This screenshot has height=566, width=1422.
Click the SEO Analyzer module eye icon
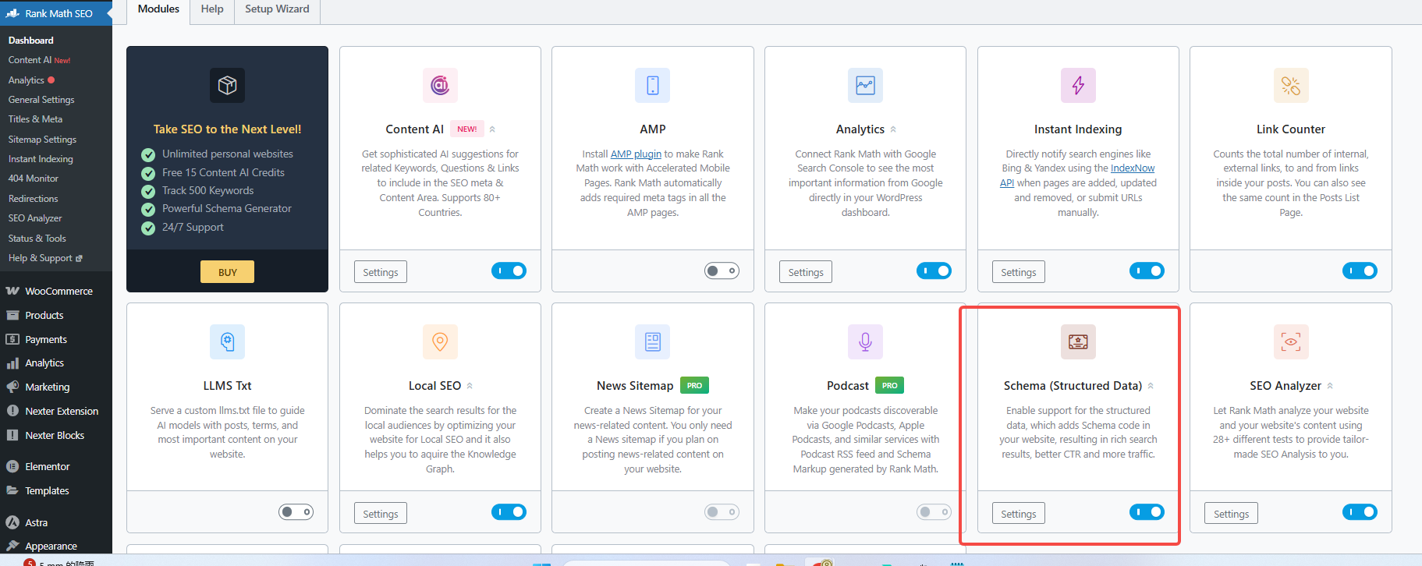pos(1291,341)
